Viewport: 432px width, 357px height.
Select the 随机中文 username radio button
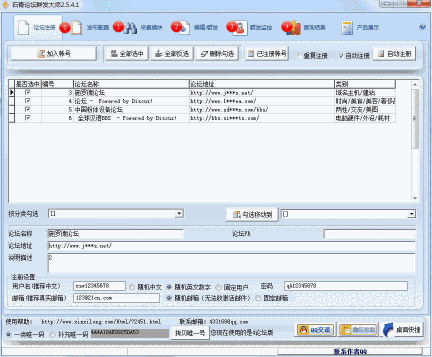pyautogui.click(x=132, y=286)
